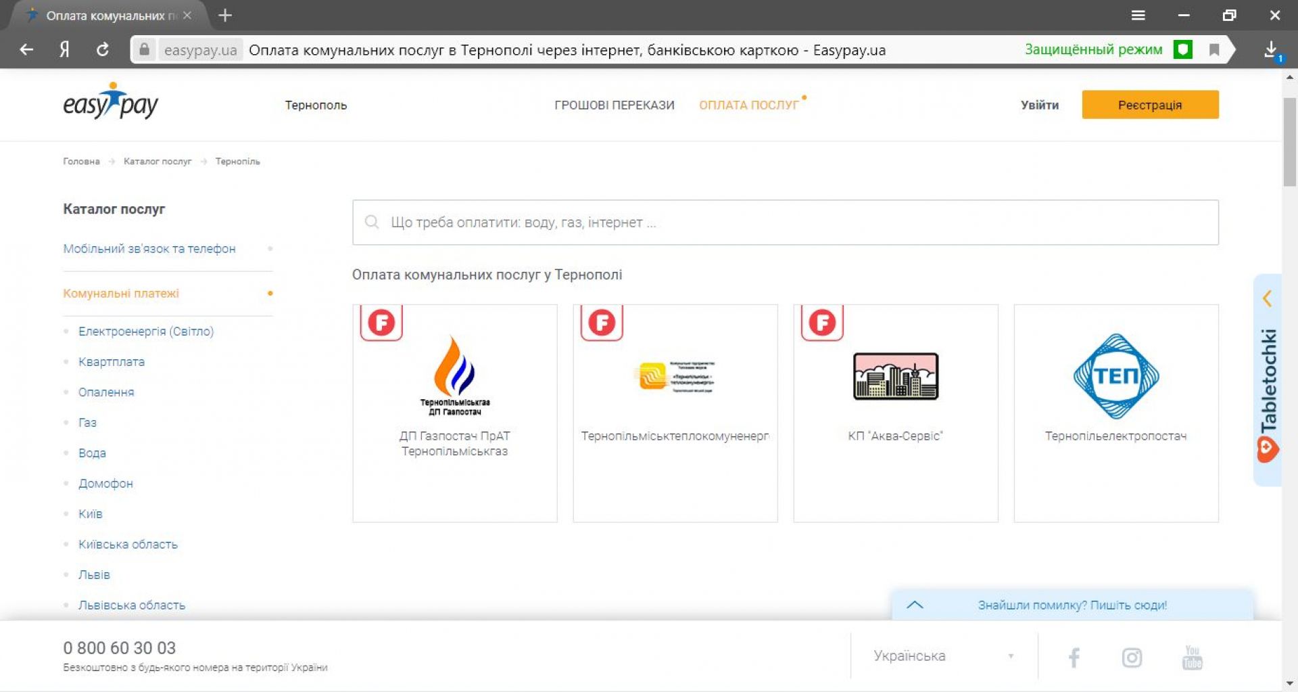The image size is (1298, 692).
Task: Click the Увійти login link
Action: click(1039, 105)
